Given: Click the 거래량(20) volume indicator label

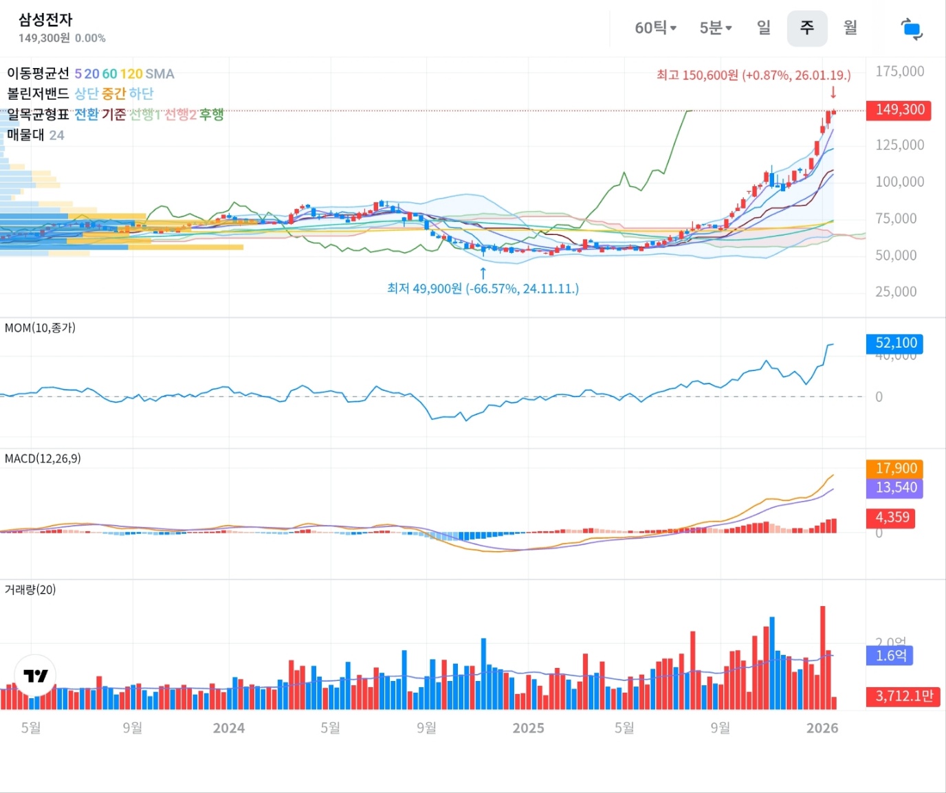Looking at the screenshot, I should coord(30,590).
